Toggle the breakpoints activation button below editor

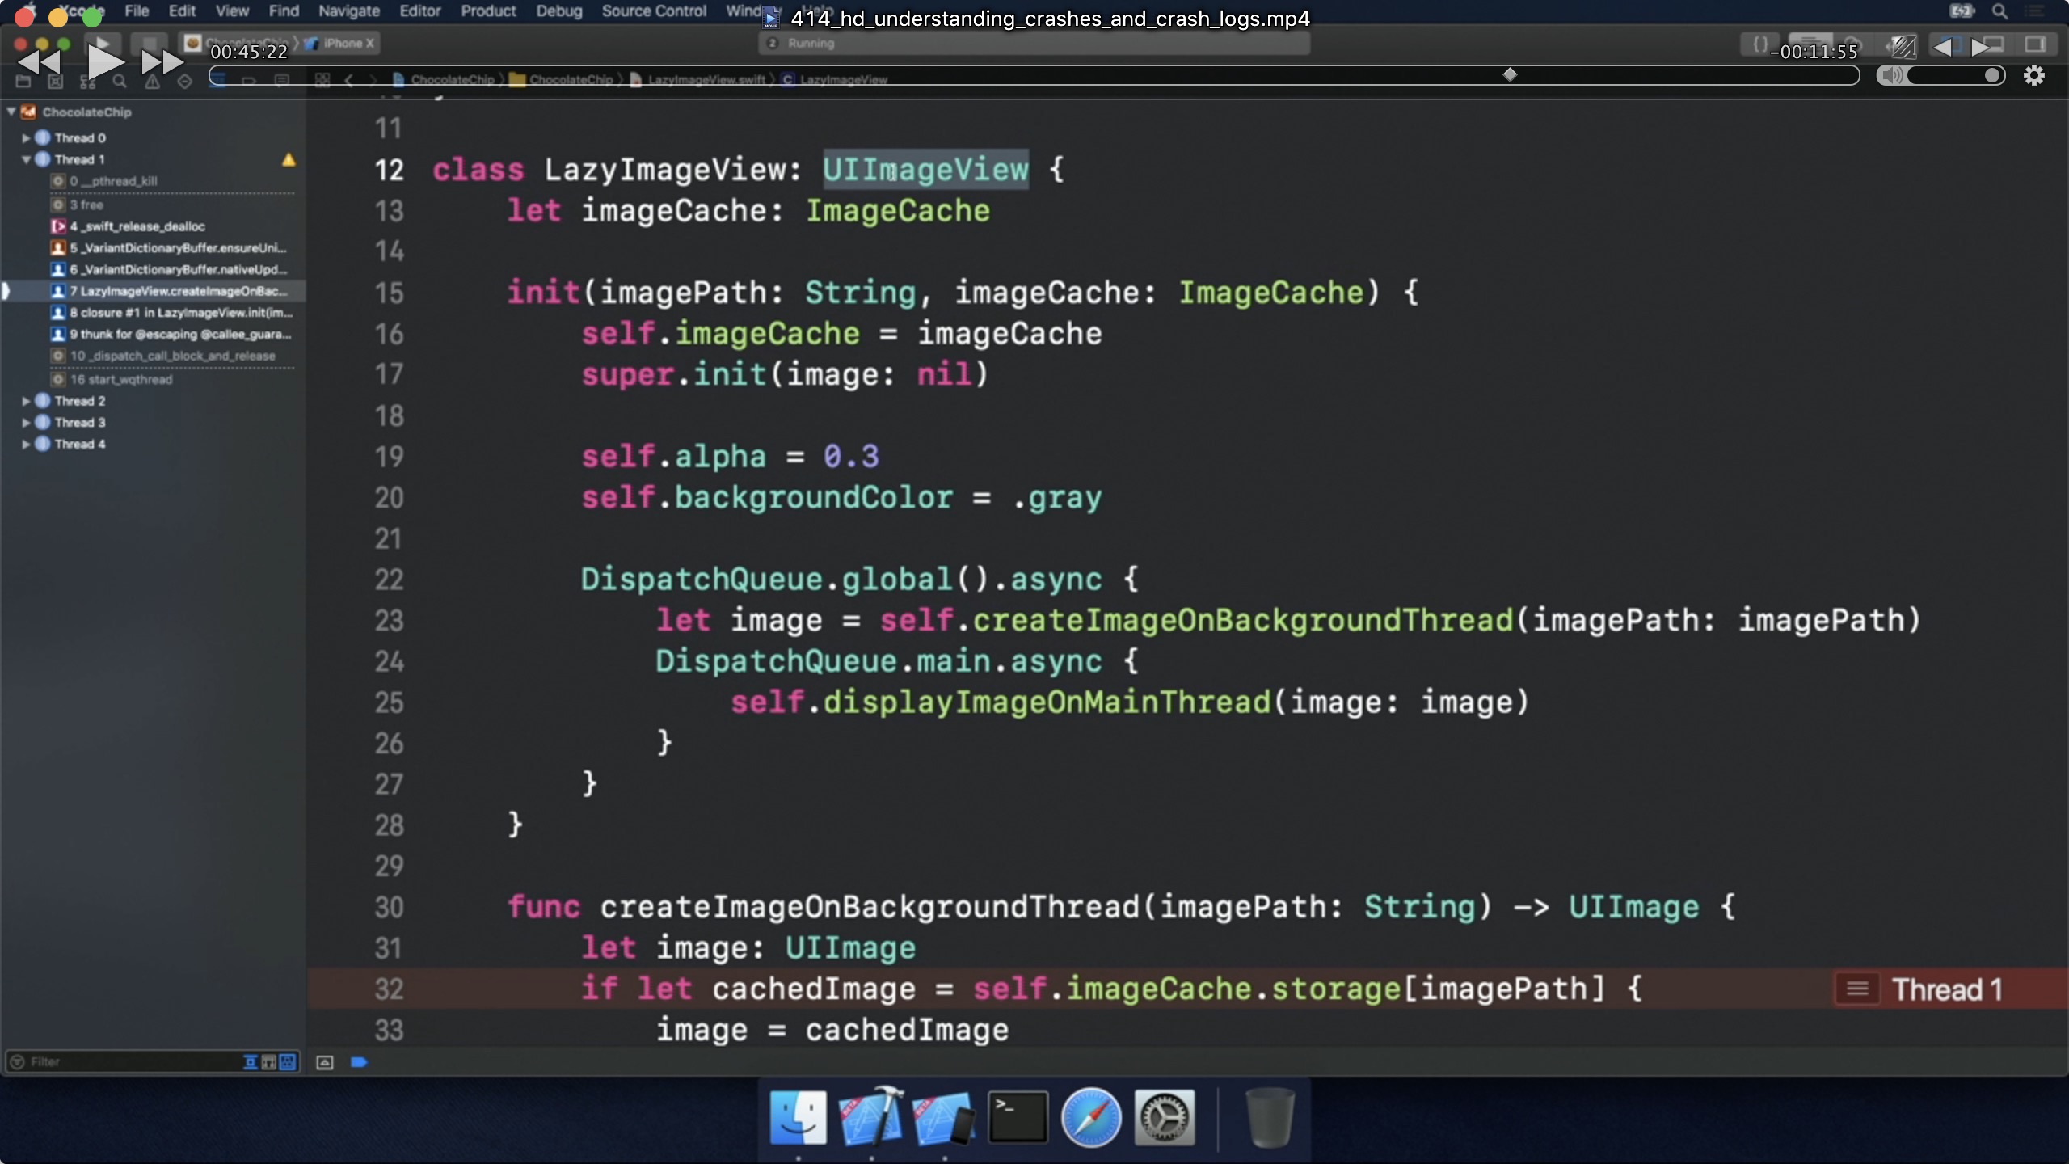(x=359, y=1062)
